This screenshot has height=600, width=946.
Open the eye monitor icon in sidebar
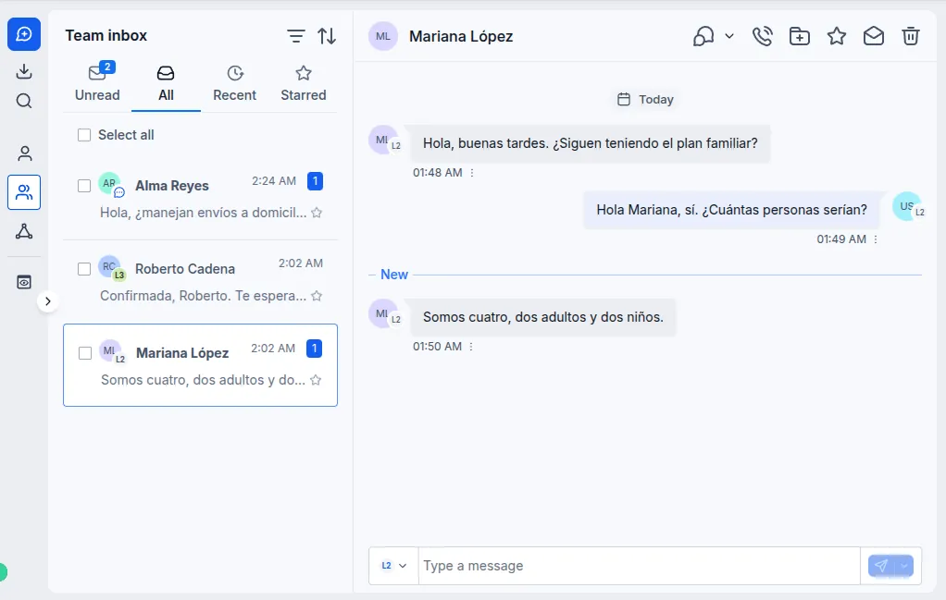pyautogui.click(x=24, y=282)
